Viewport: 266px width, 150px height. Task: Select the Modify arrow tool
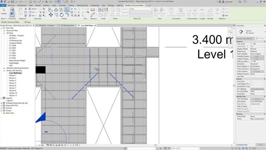pos(4,10)
